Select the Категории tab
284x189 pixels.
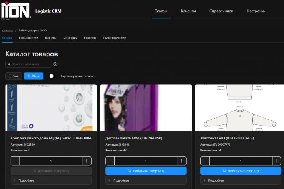point(70,38)
